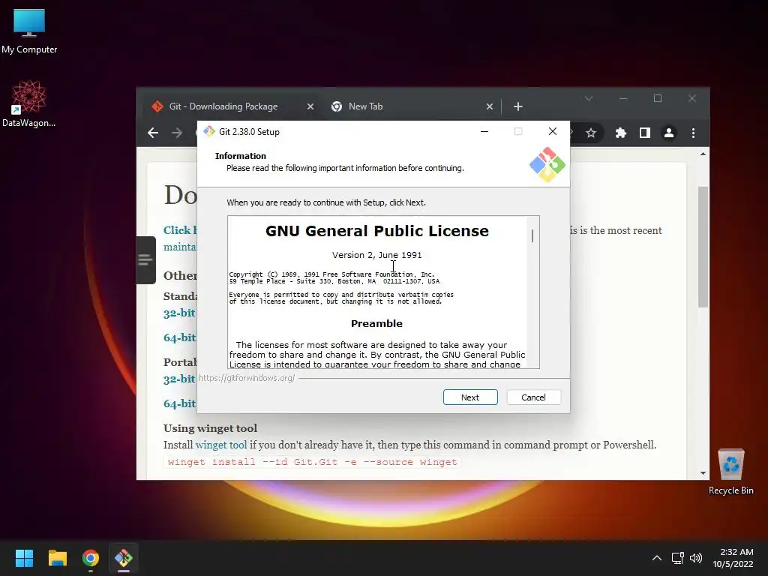Viewport: 768px width, 576px height.
Task: Open File Explorer from the taskbar
Action: point(57,558)
